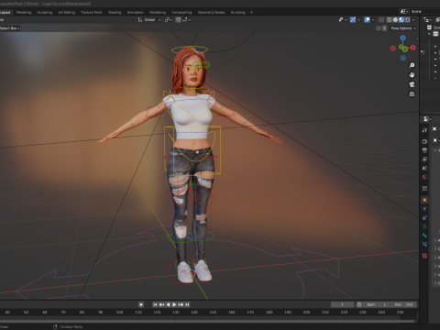This screenshot has height=330, width=440.
Task: Open the viewport shading options dropdown
Action: point(413,20)
